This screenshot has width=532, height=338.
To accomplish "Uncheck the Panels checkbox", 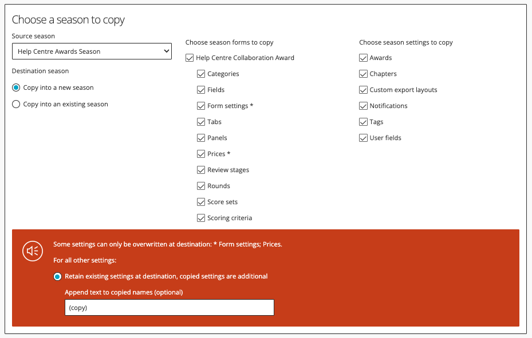I will 201,138.
